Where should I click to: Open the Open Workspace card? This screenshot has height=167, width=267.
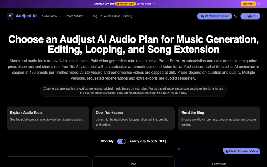(x=133, y=119)
